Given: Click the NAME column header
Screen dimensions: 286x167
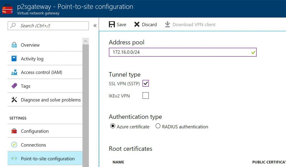Looking at the screenshot, I should pyautogui.click(x=118, y=162).
